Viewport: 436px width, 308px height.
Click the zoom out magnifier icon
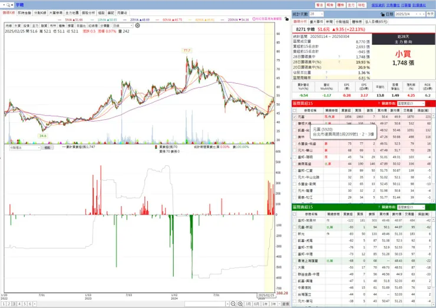[x=233, y=304]
